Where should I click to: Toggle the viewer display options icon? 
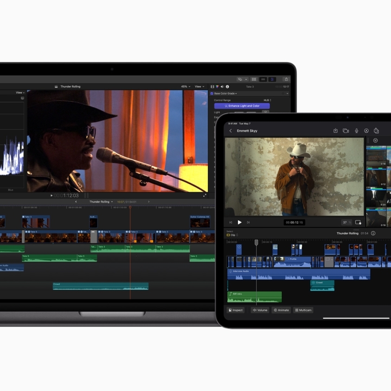click(358, 223)
